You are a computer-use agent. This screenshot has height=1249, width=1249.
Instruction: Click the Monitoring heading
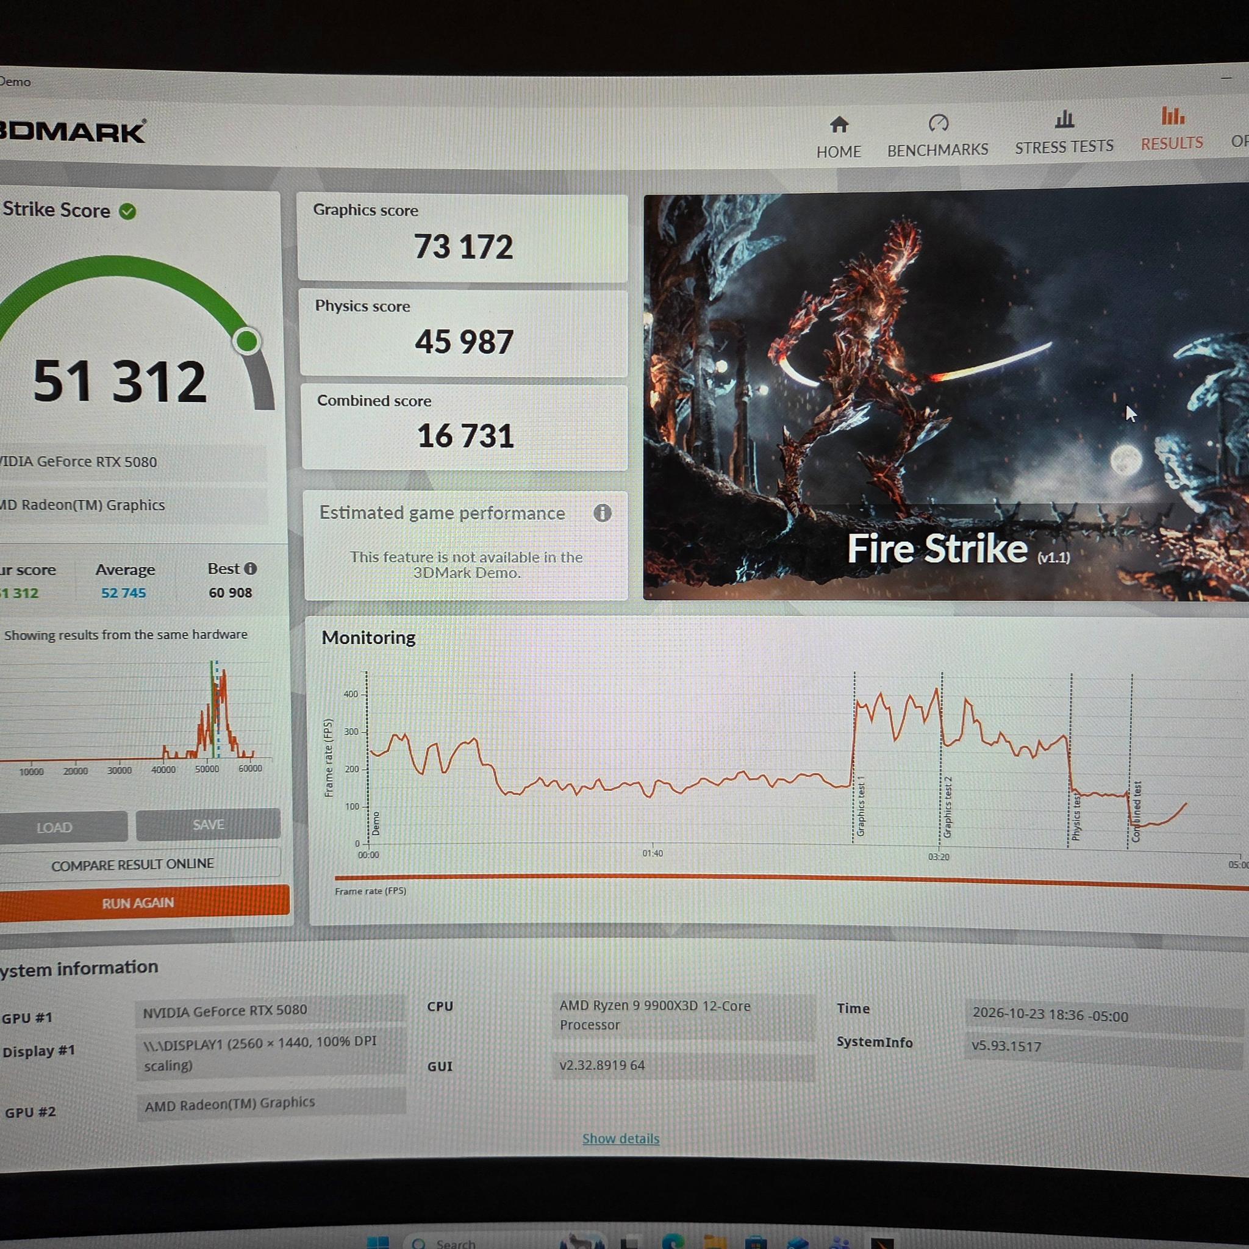coord(368,637)
